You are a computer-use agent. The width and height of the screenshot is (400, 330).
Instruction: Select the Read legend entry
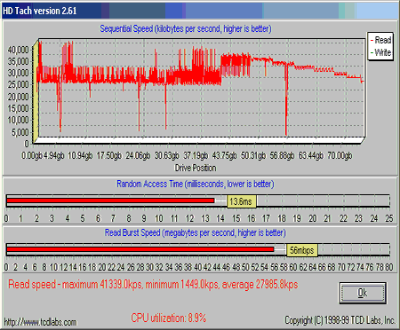pyautogui.click(x=380, y=40)
